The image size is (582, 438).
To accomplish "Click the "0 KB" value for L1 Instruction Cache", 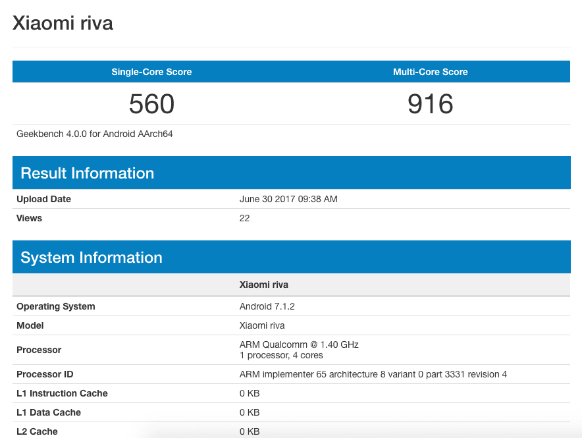I will (250, 393).
